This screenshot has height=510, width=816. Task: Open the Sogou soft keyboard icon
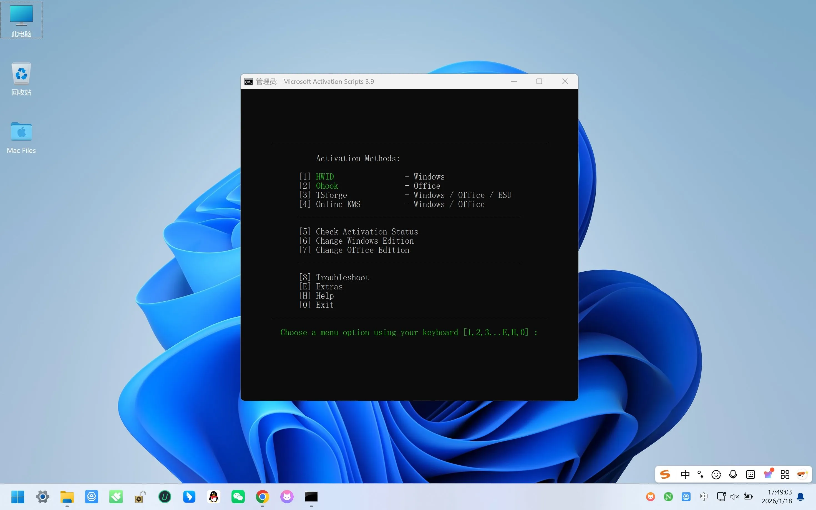(750, 474)
